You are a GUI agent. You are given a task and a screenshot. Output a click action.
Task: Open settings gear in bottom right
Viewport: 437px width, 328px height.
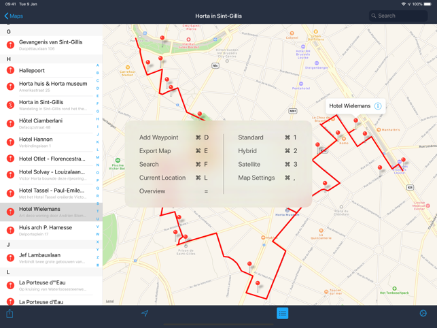pyautogui.click(x=423, y=313)
